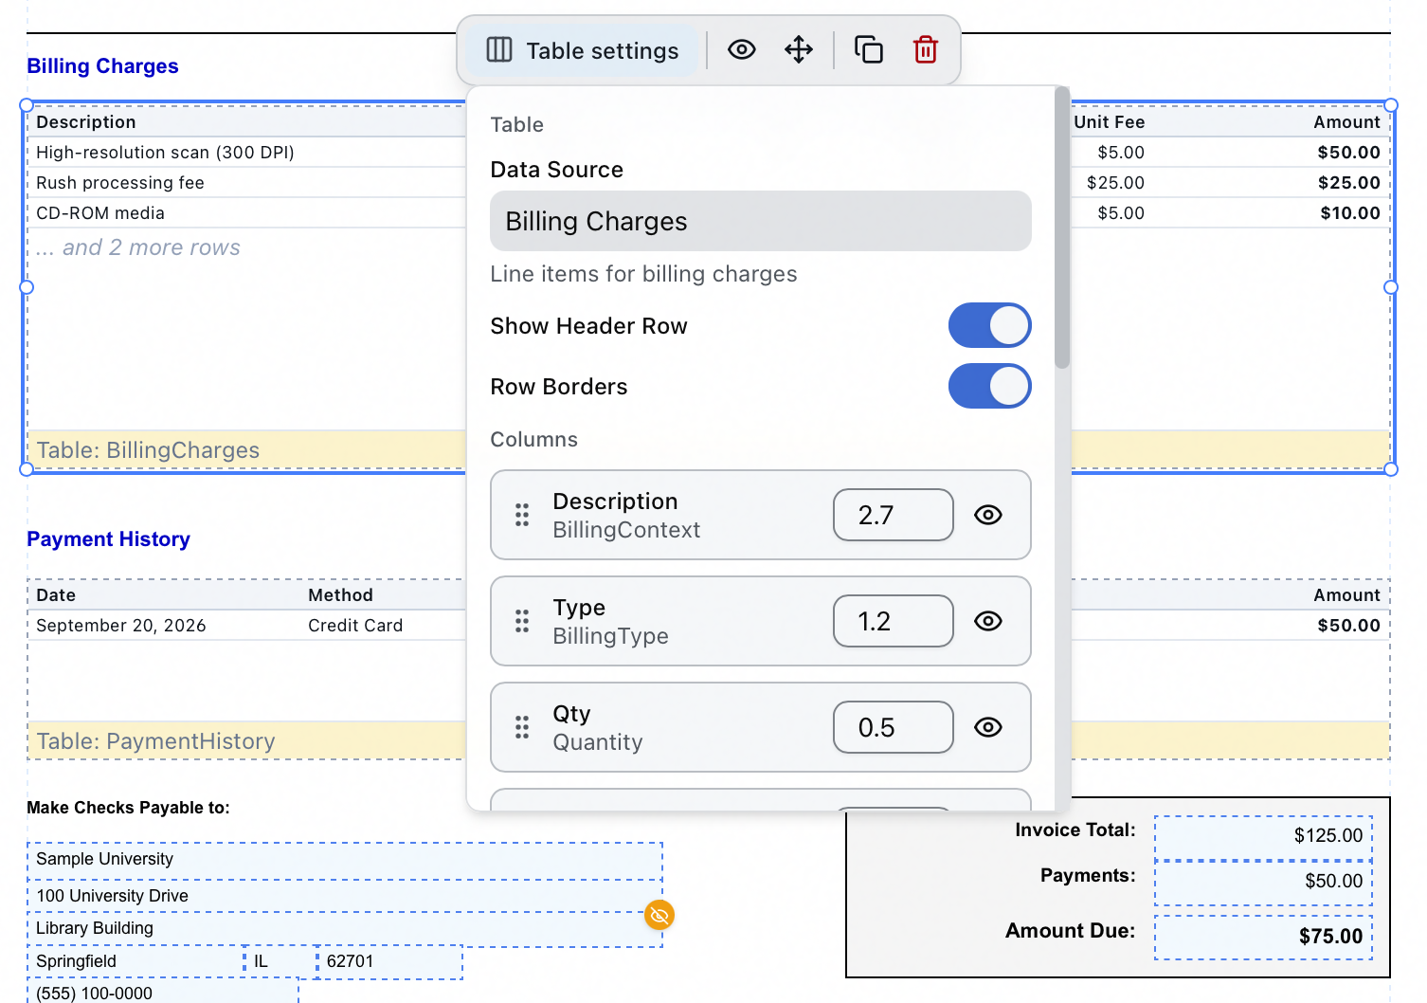
Task: Click the 'Make Checks Payable to:' label
Action: pyautogui.click(x=128, y=808)
